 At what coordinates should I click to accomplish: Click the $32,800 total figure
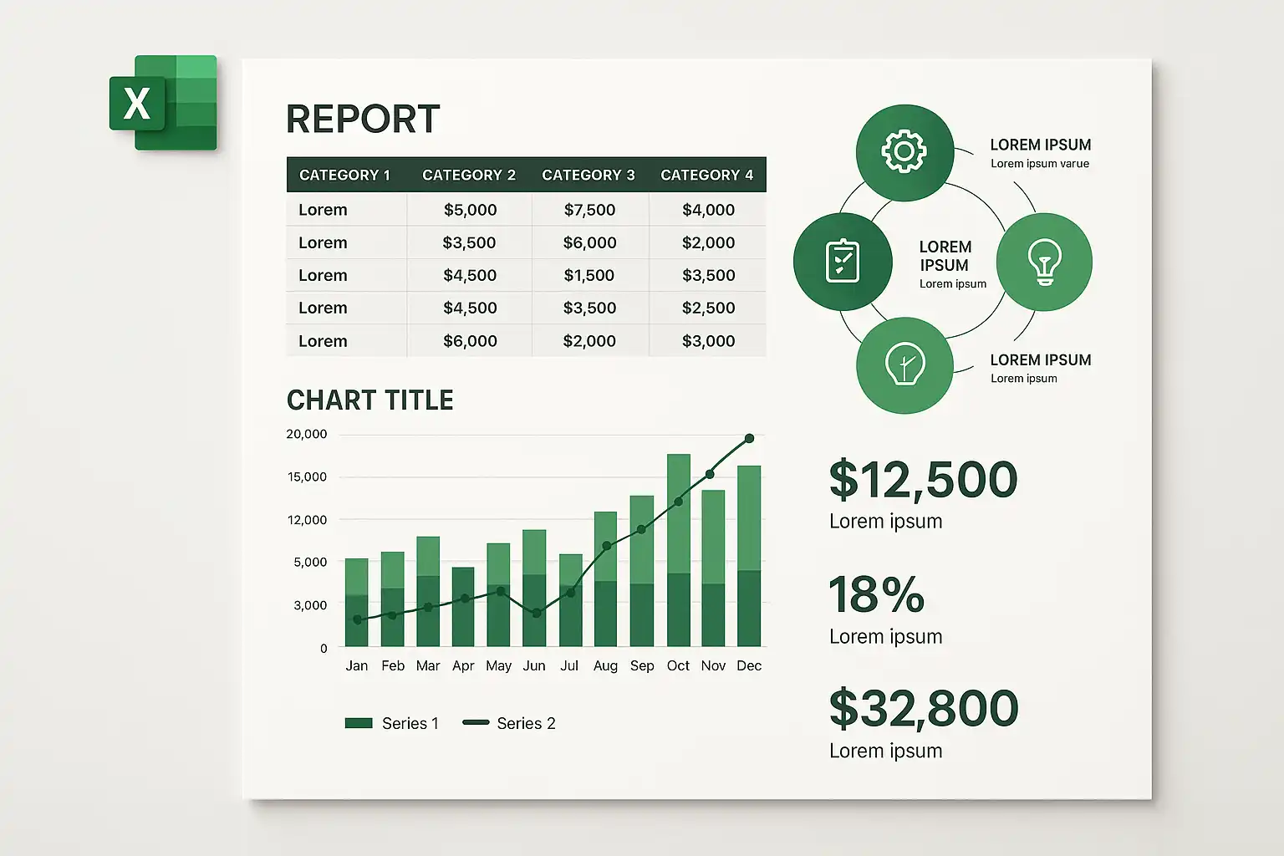point(924,708)
